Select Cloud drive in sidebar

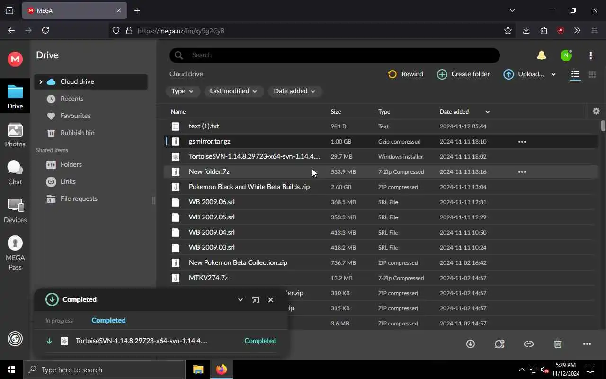(91, 81)
